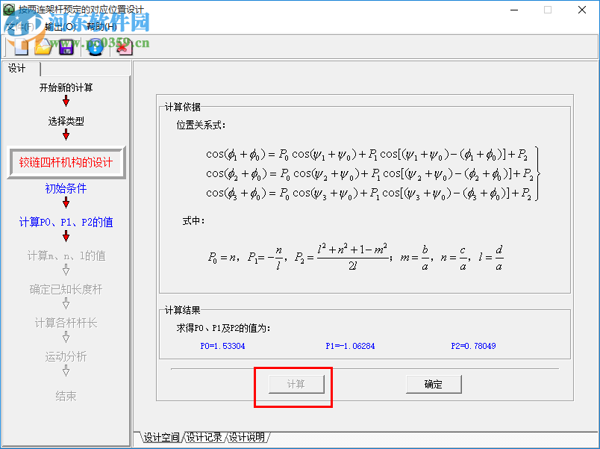The image size is (600, 449).
Task: Click the grey arrow below 计算各杆杆长
Action: coord(66,337)
